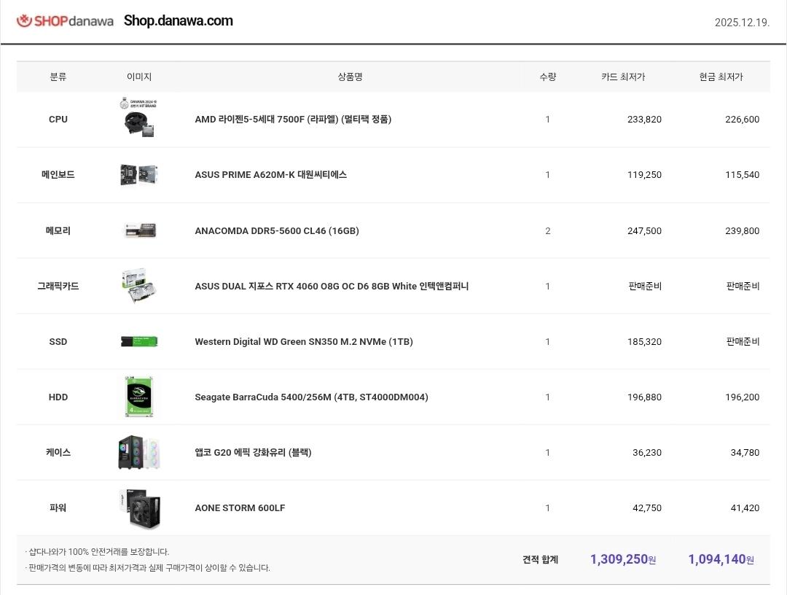Click the SHOPdanawa logo

(65, 21)
